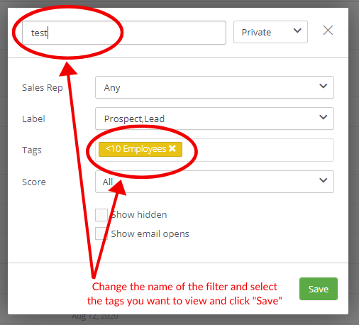Image resolution: width=359 pixels, height=325 pixels.
Task: Click the Label field label
Action: click(x=33, y=119)
